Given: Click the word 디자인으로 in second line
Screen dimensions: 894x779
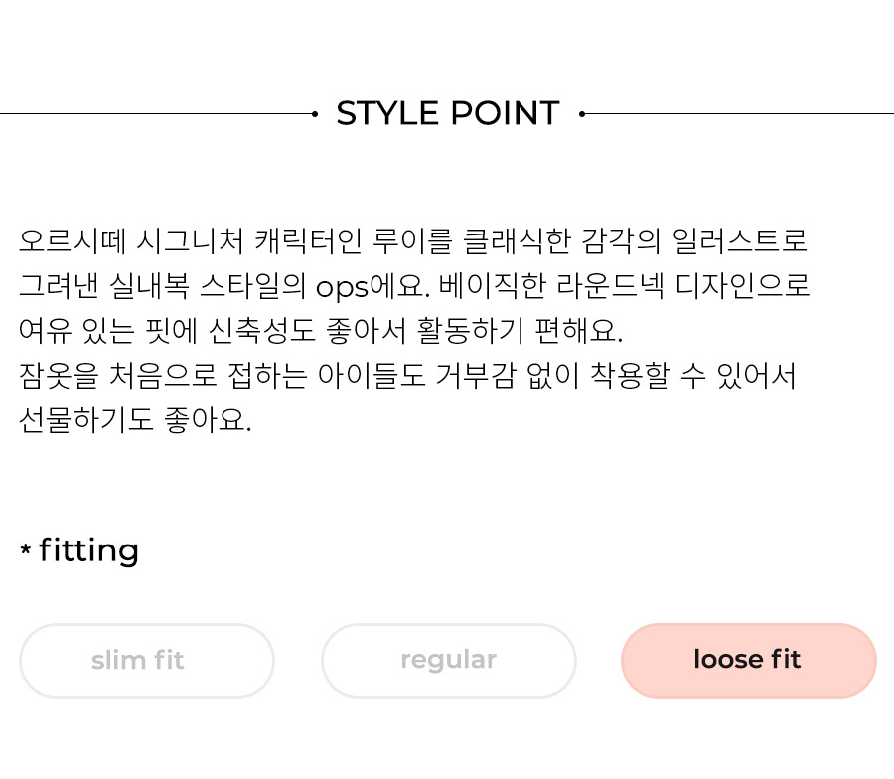Looking at the screenshot, I should pyautogui.click(x=743, y=286).
